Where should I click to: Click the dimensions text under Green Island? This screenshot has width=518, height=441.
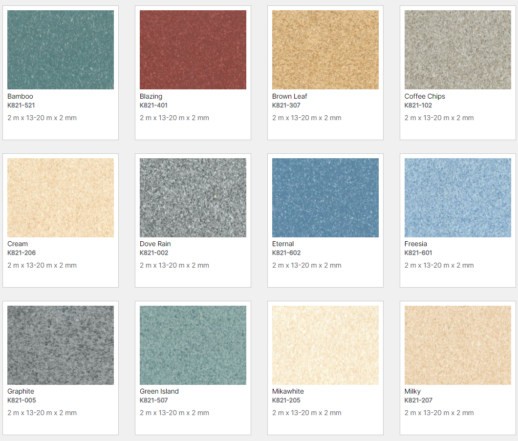point(174,413)
